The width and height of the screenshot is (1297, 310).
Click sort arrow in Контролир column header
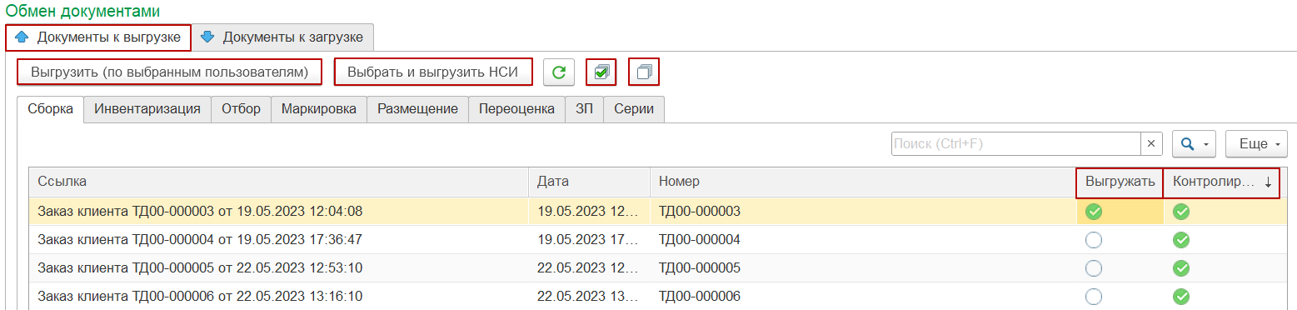[1268, 182]
